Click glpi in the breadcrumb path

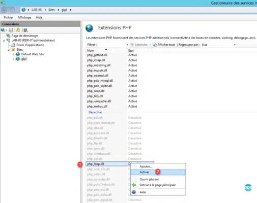(x=64, y=10)
